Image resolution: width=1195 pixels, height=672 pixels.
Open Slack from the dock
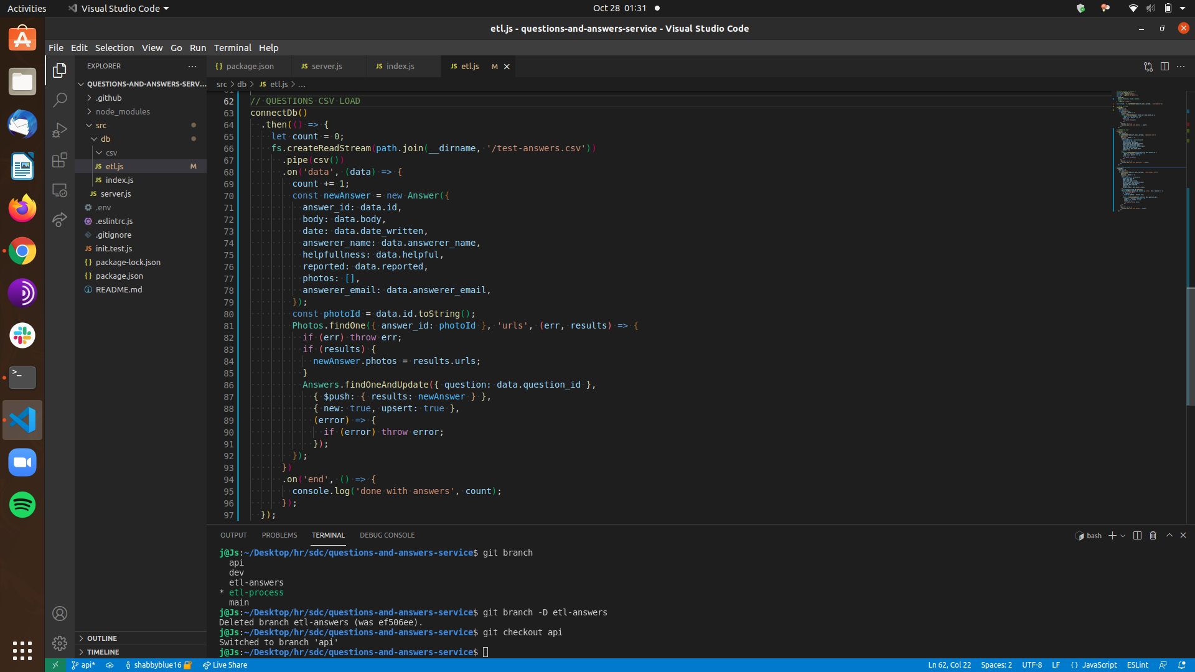coord(22,335)
